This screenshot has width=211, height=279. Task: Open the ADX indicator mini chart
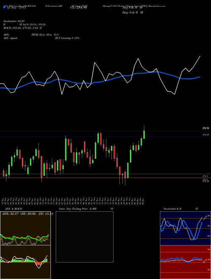pos(25,228)
